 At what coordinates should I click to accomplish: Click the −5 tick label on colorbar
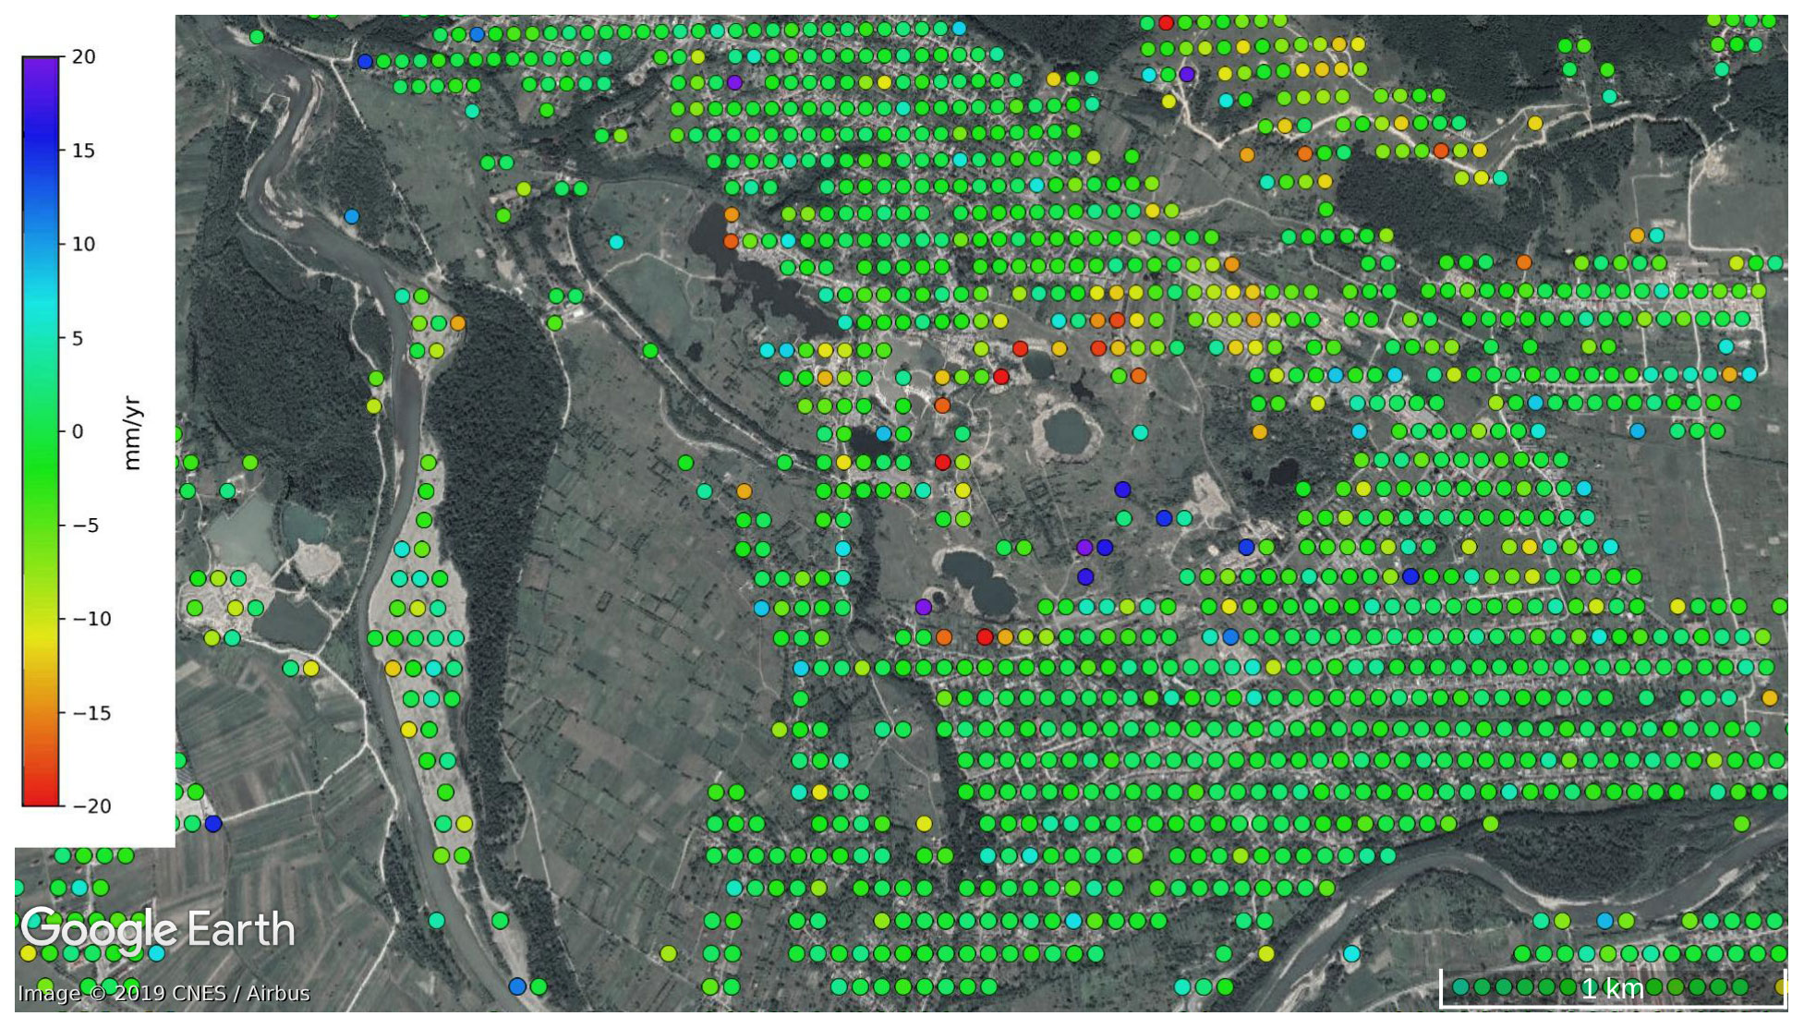85,526
